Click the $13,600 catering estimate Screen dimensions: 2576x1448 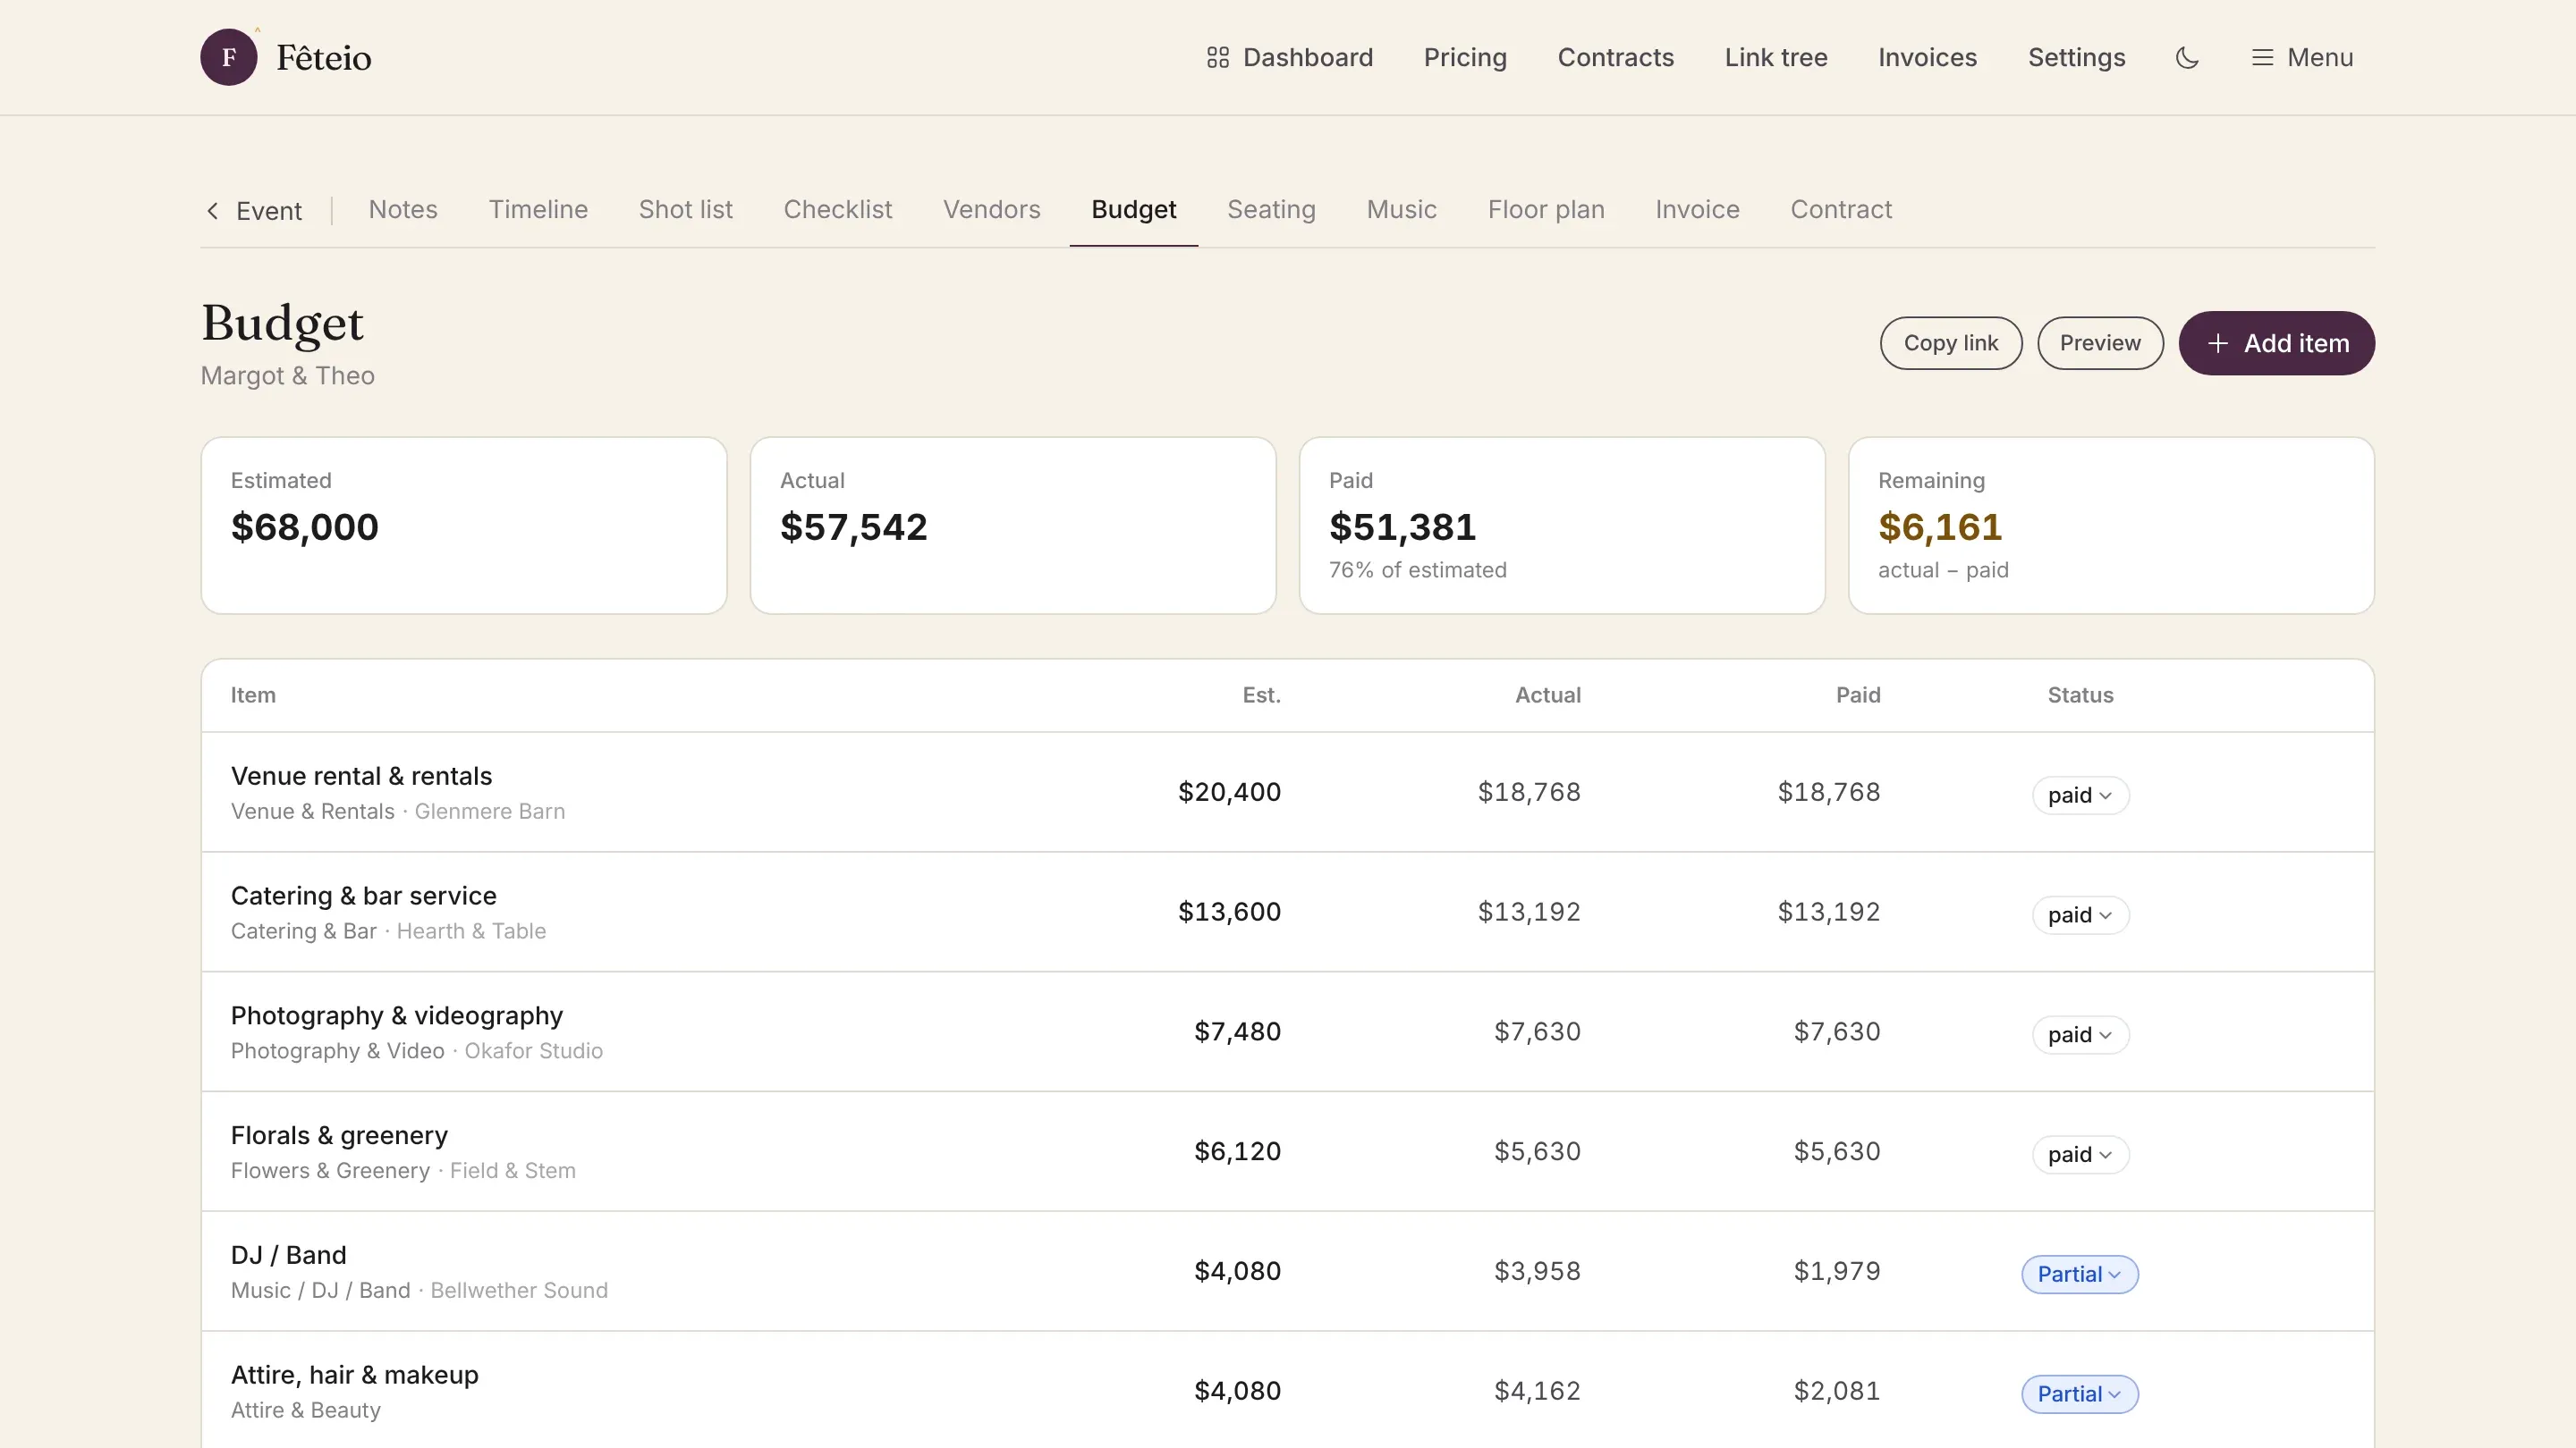[x=1229, y=913]
